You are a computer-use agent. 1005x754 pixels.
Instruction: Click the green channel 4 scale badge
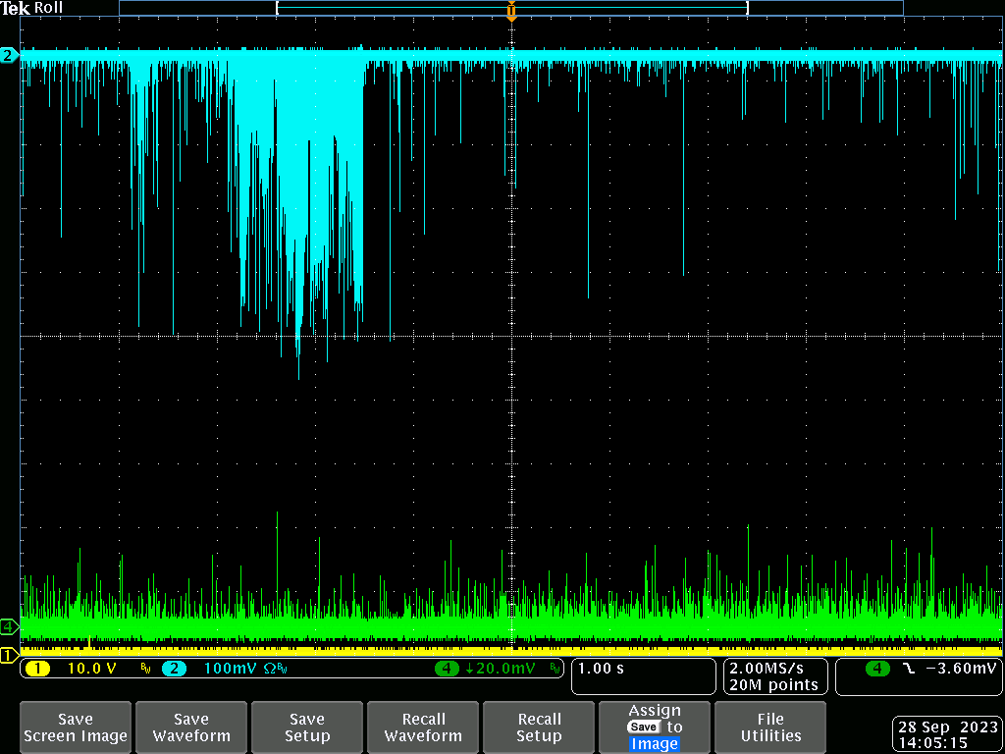point(448,669)
